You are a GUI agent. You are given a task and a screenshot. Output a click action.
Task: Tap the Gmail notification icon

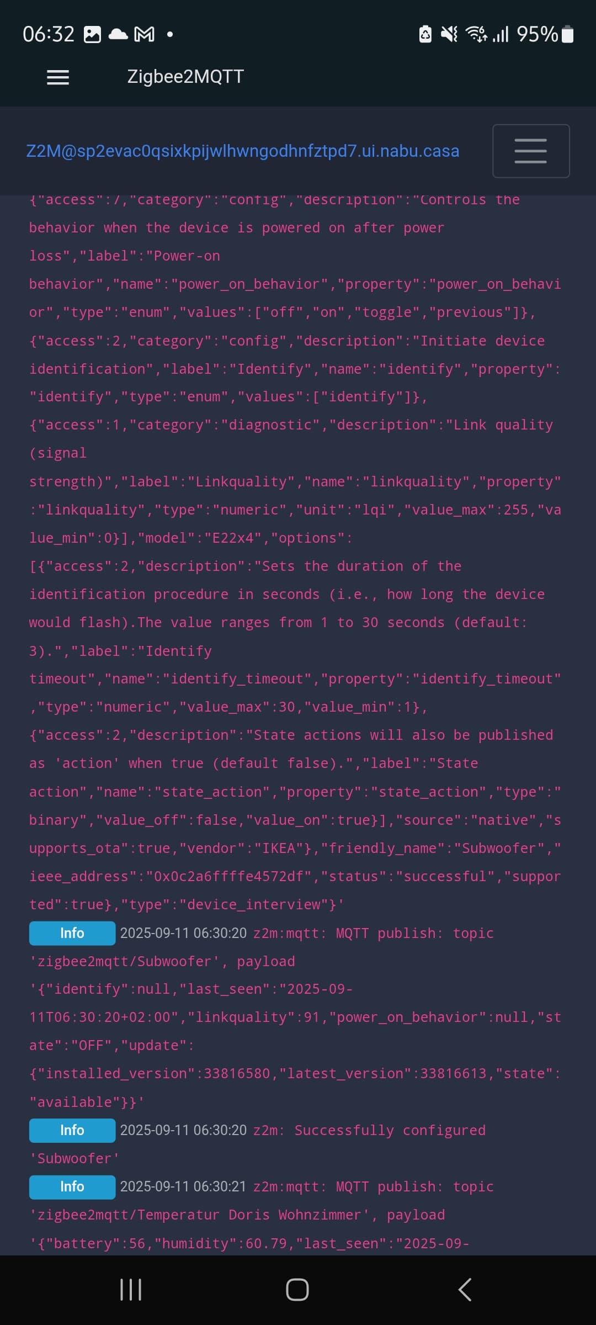point(145,35)
